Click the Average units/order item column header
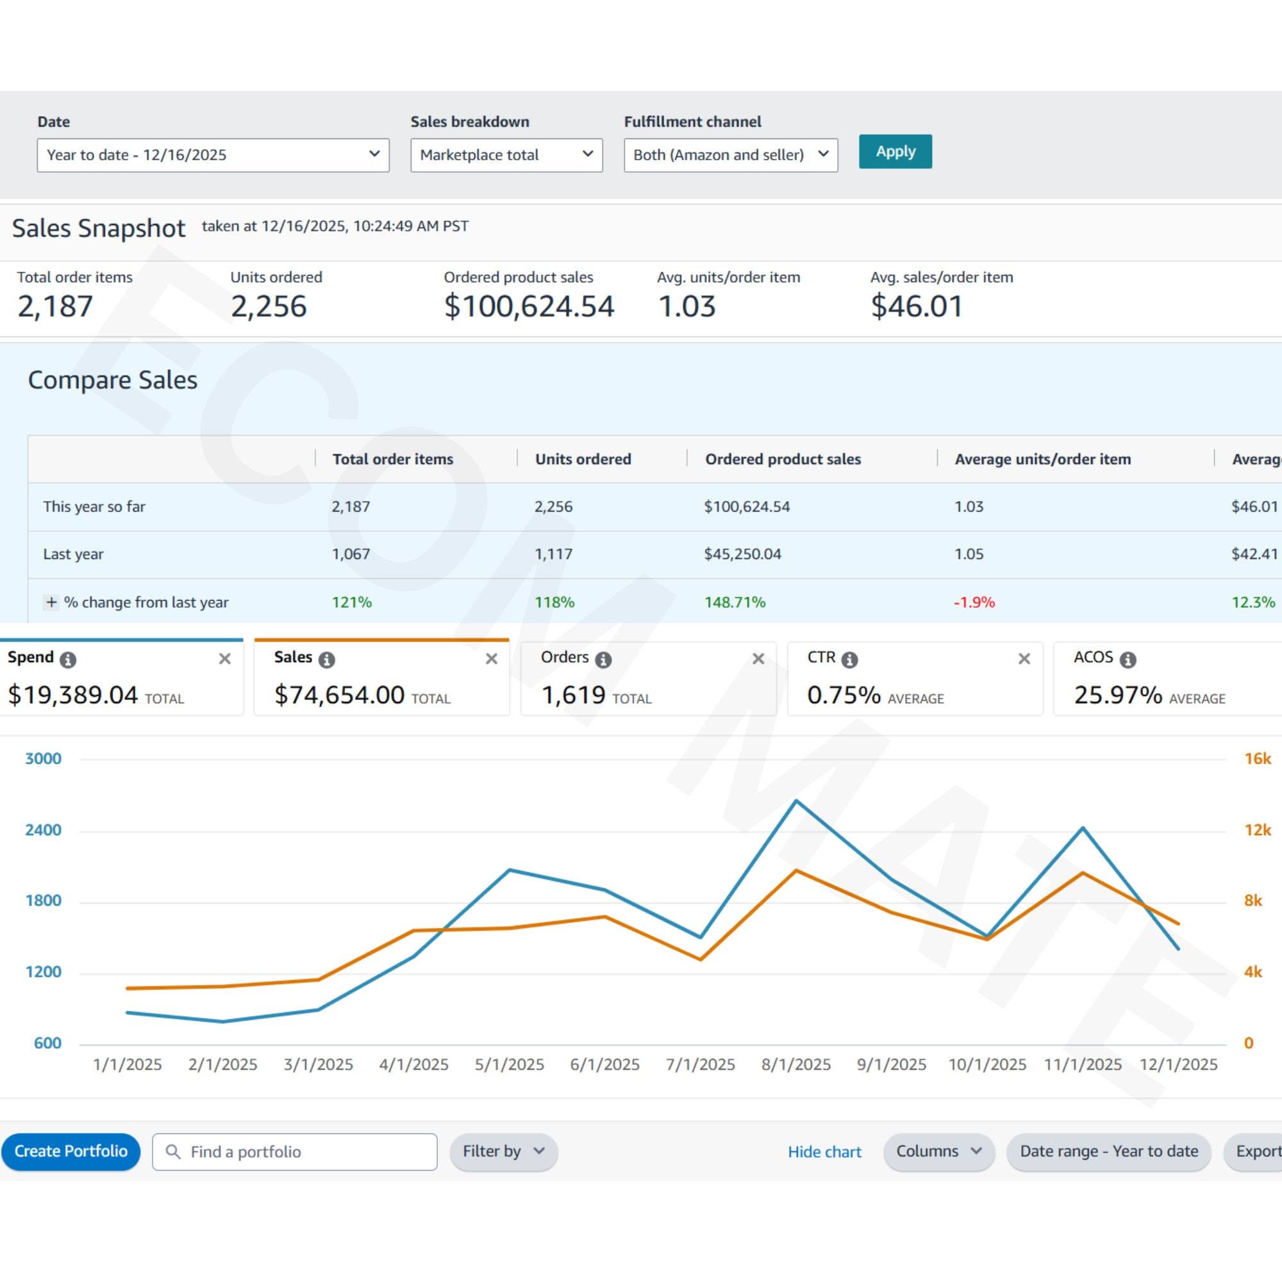The height and width of the screenshot is (1282, 1282). click(x=1042, y=459)
